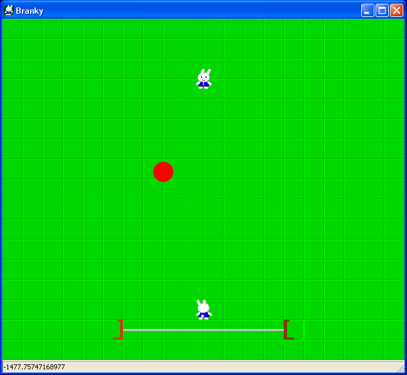Screen dimensions: 407x375
Task: Maximize the Branky window
Action: click(x=382, y=11)
